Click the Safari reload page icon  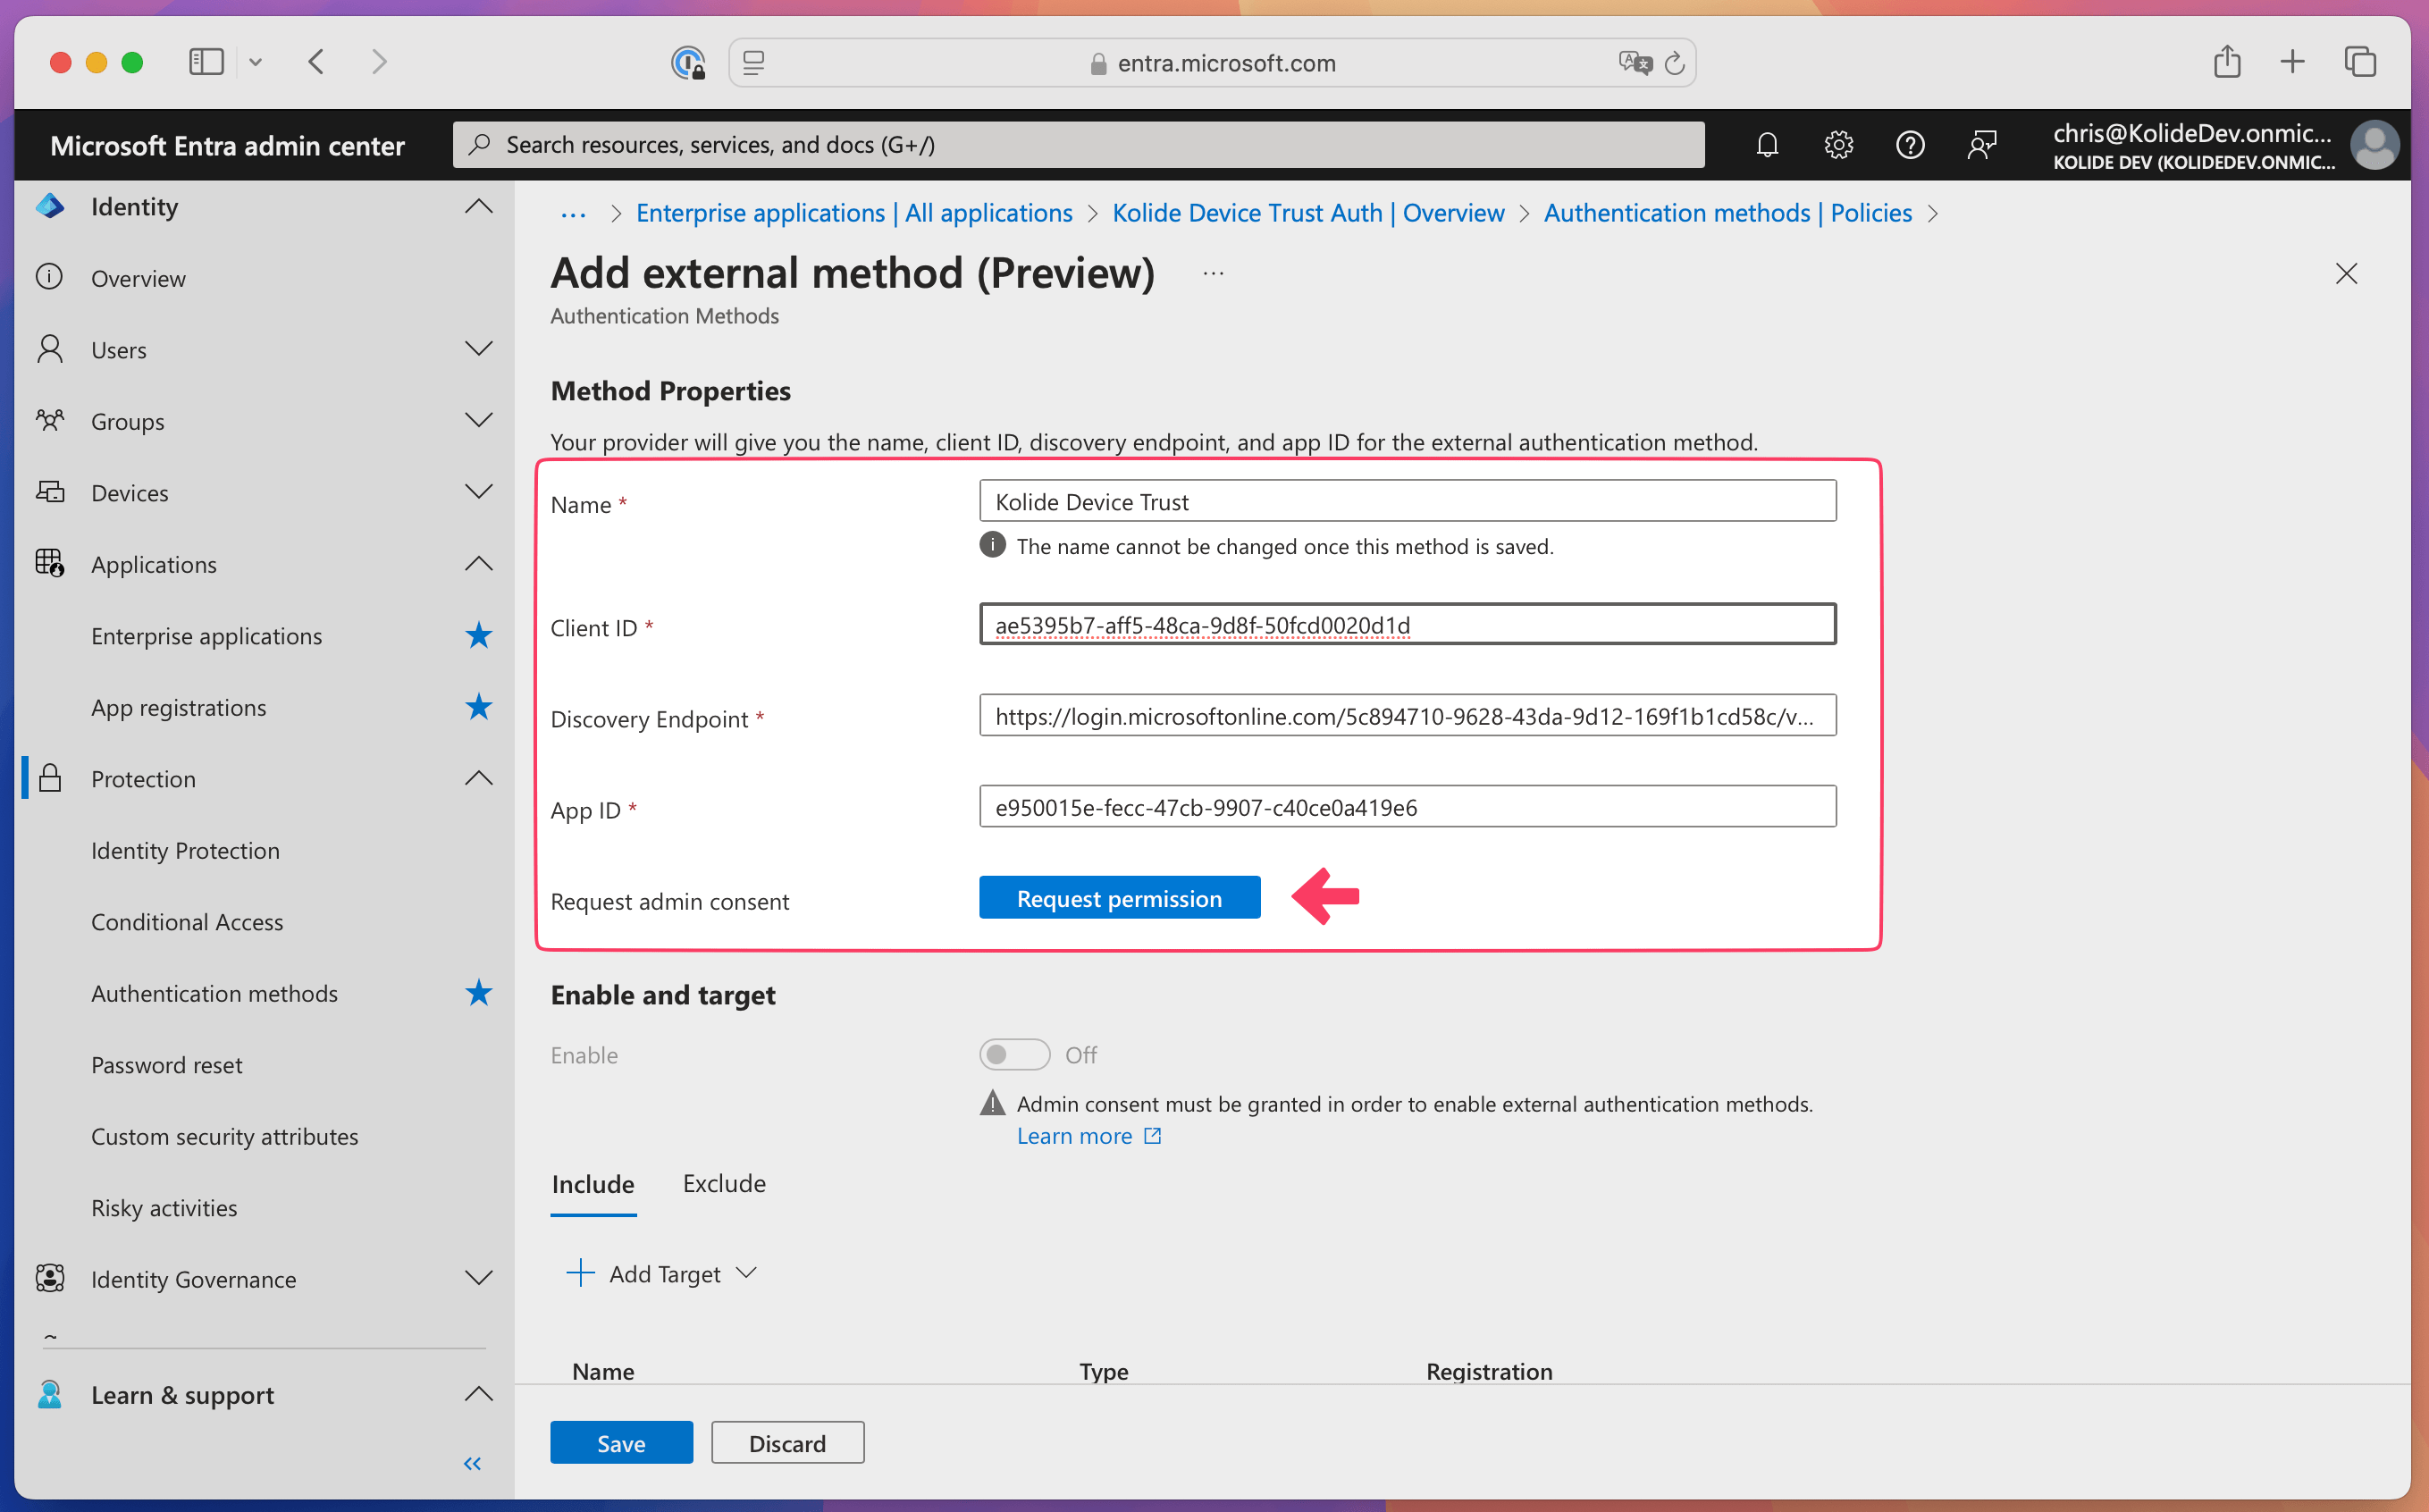(x=1674, y=64)
